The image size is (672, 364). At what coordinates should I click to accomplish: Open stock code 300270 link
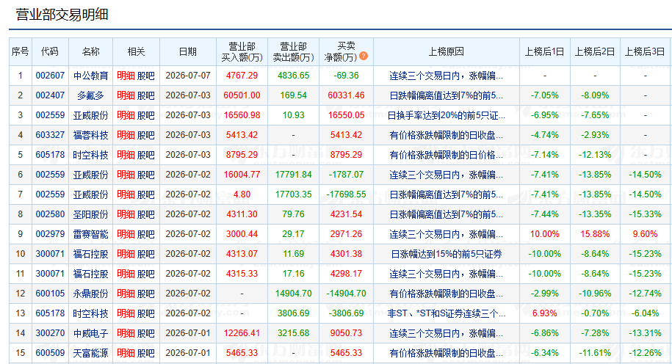point(50,332)
